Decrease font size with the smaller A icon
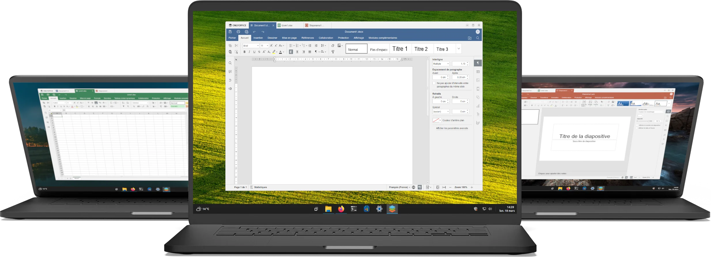The width and height of the screenshot is (711, 257). click(276, 46)
